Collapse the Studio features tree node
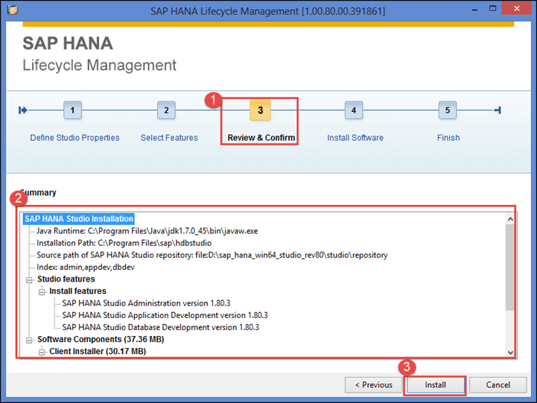537x403 pixels. pyautogui.click(x=31, y=279)
